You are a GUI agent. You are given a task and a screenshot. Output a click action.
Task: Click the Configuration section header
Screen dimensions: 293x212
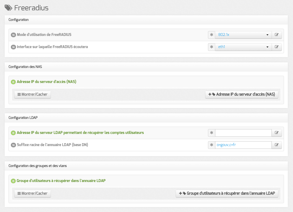coord(146,20)
